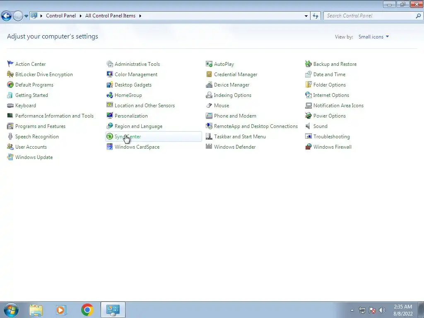Open the Color Management monitor icon
Image resolution: width=424 pixels, height=318 pixels.
click(x=109, y=74)
